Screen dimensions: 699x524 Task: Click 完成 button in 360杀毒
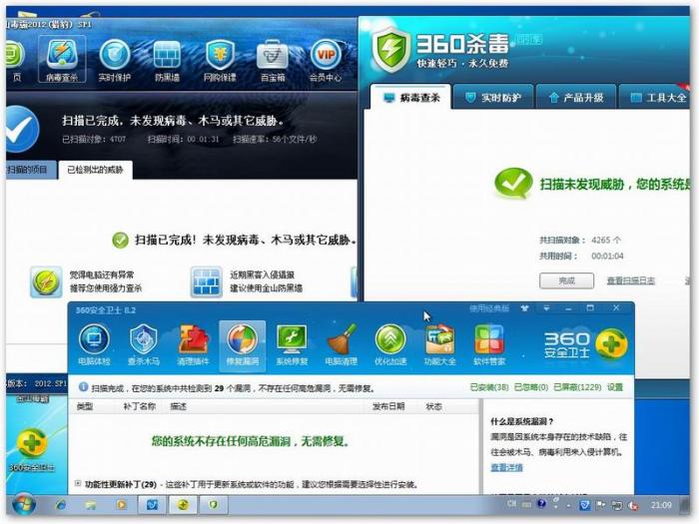coord(566,280)
